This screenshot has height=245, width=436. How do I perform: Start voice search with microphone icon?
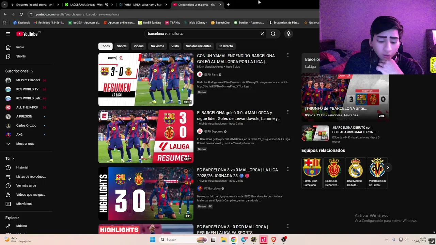pyautogui.click(x=289, y=34)
